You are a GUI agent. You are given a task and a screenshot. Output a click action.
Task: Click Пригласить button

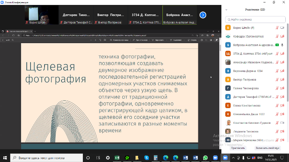tap(238, 148)
